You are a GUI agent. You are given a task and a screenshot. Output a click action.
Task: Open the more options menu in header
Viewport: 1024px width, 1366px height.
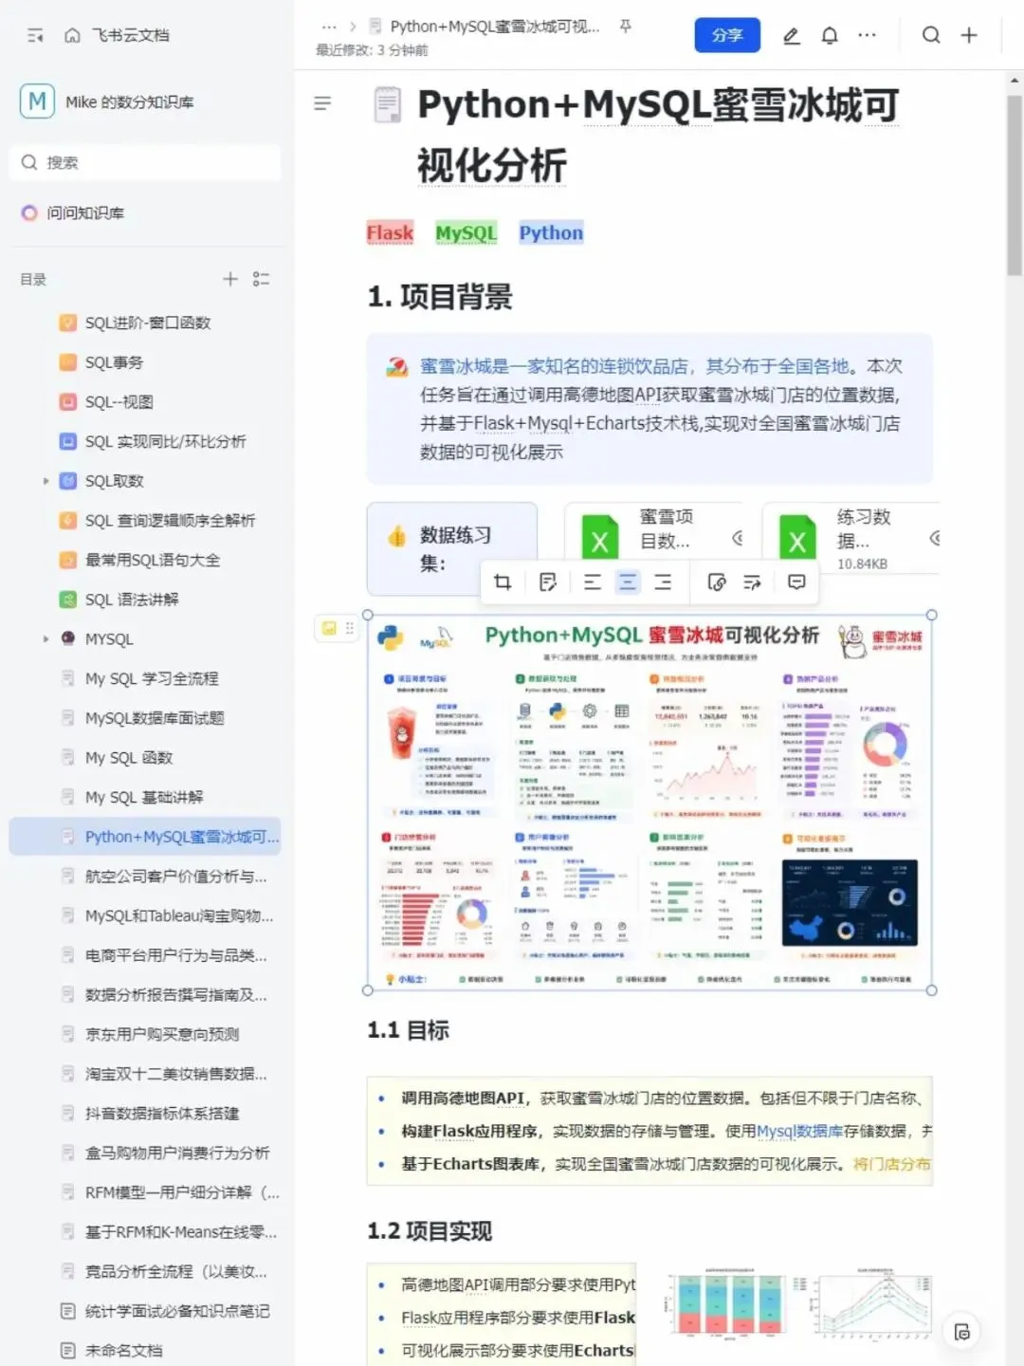867,35
